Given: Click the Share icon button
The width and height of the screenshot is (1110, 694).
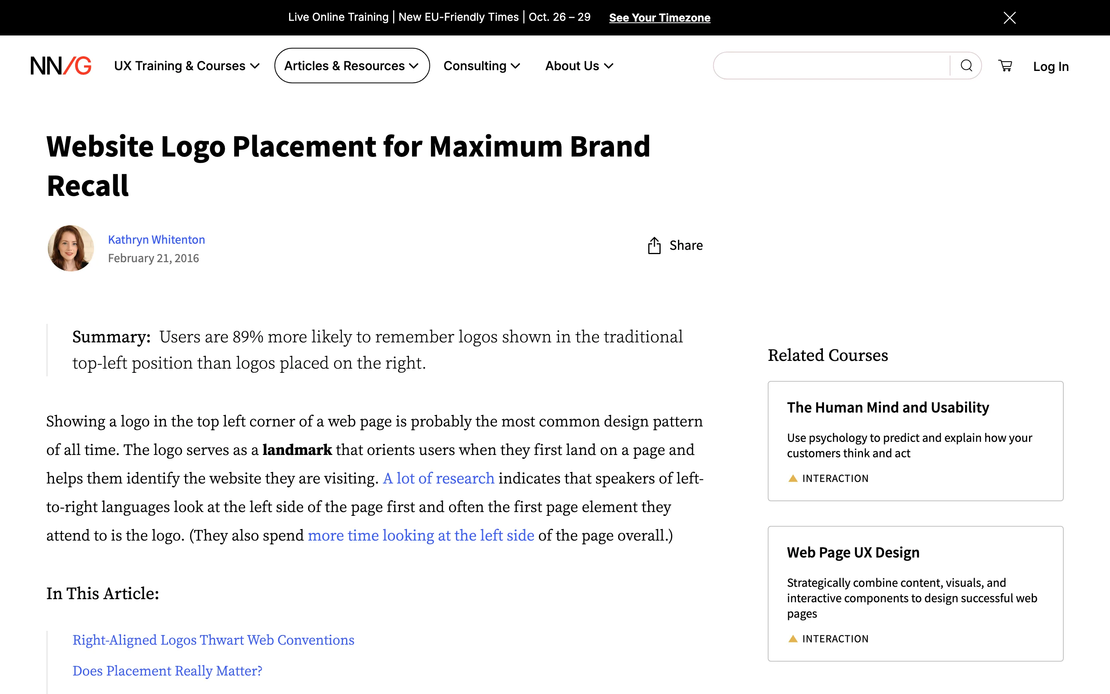Looking at the screenshot, I should pyautogui.click(x=675, y=246).
